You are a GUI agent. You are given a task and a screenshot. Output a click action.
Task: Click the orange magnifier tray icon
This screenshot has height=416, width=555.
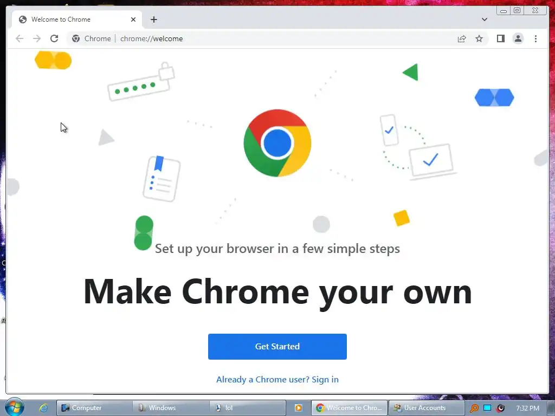[474, 408]
